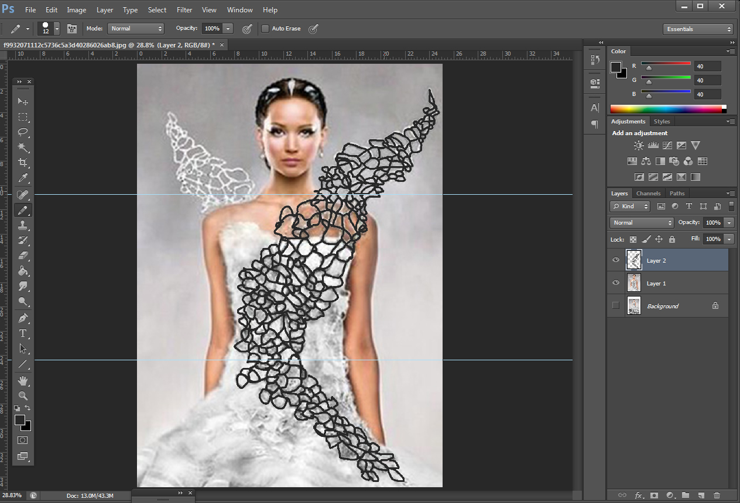Select the Horizontal Type tool
740x503 pixels.
pyautogui.click(x=23, y=333)
